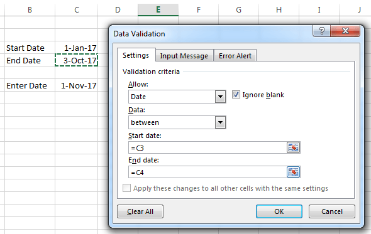Switch to the Input Message tab

coord(184,56)
